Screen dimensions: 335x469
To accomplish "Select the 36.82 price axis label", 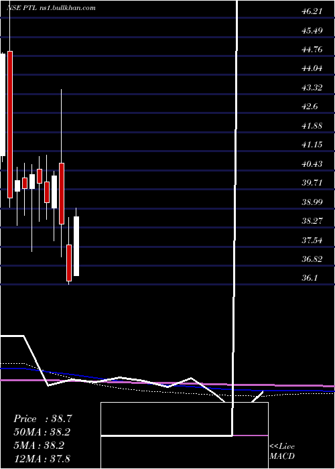I will coord(312,259).
